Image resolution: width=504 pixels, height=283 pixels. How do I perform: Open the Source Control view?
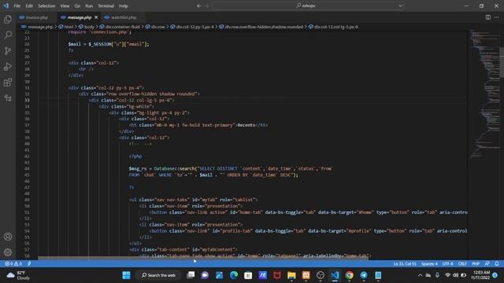pyautogui.click(x=8, y=50)
